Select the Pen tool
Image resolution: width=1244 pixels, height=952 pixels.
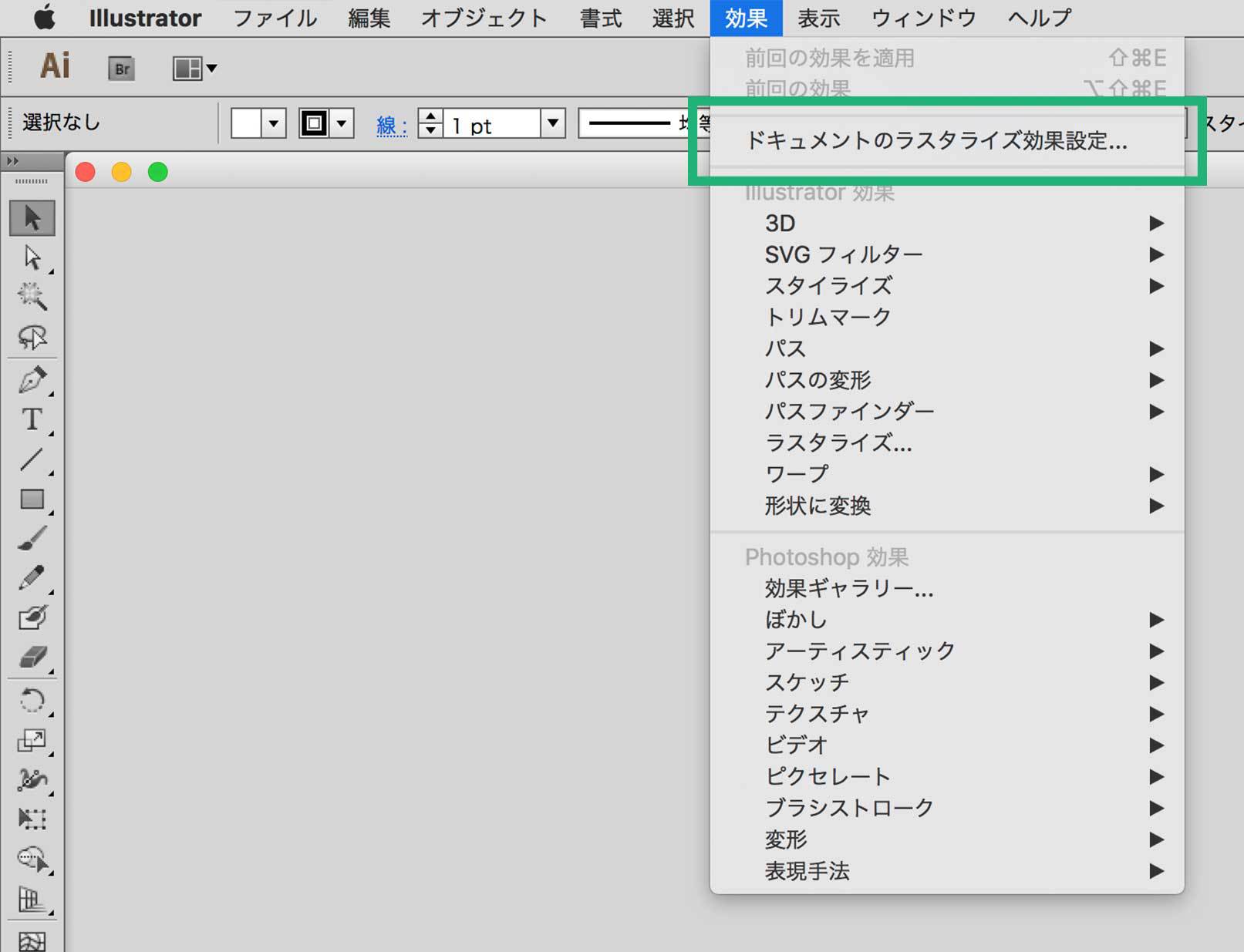(x=32, y=379)
